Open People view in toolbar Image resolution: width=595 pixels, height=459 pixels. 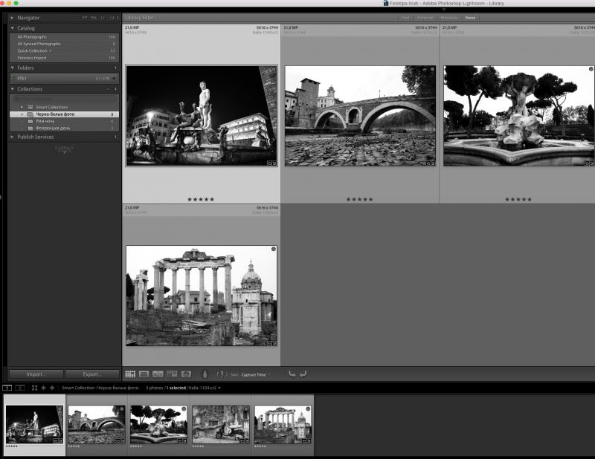(x=186, y=374)
